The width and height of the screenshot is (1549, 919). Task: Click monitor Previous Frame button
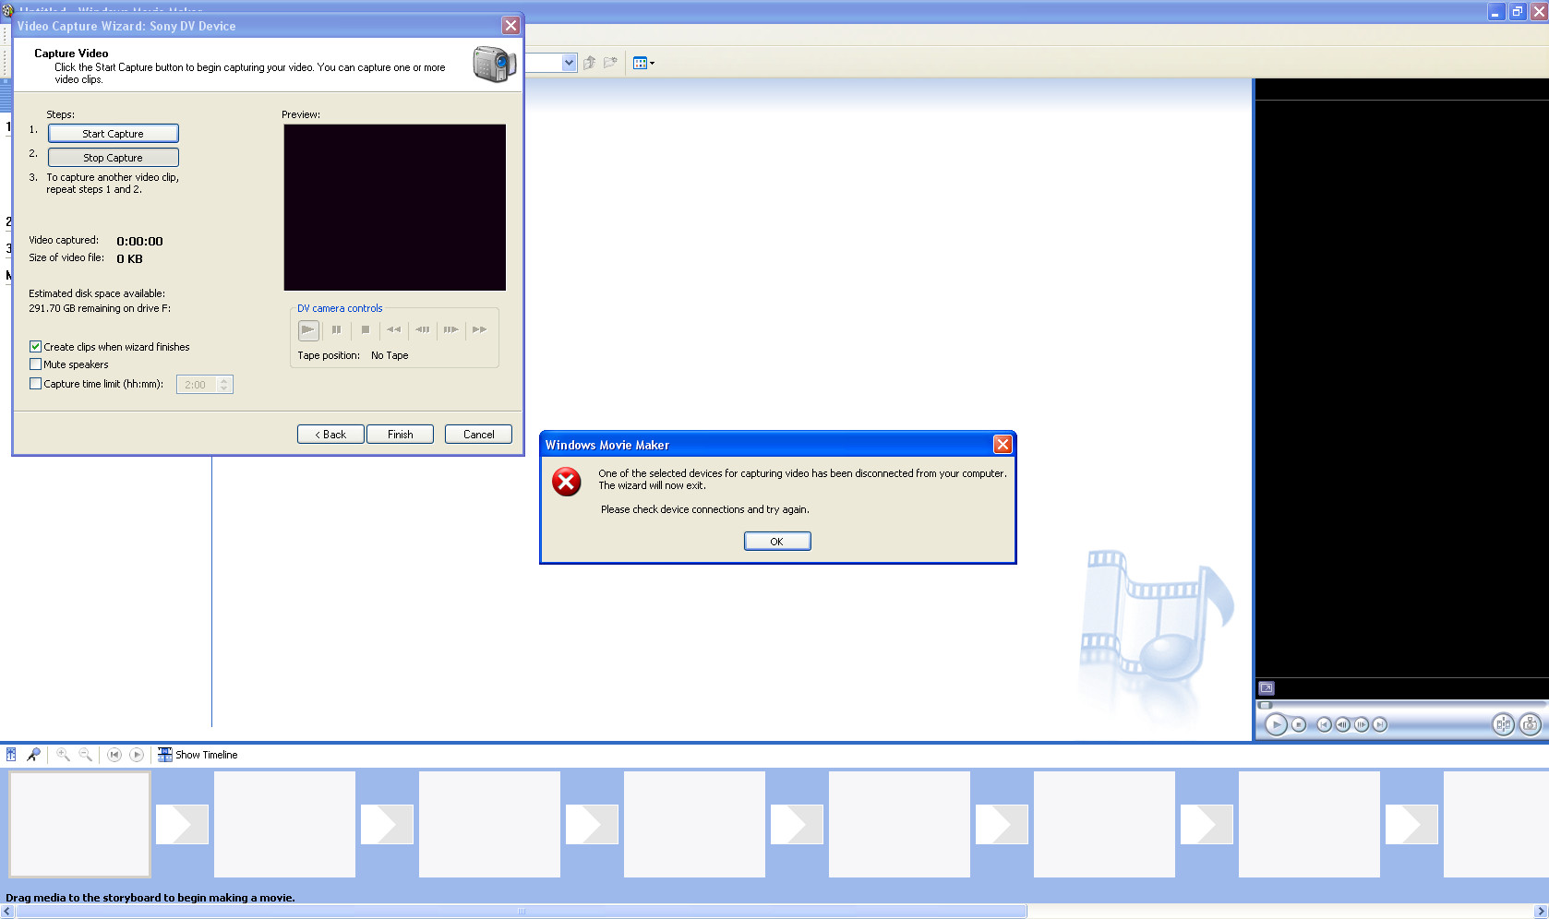(x=1342, y=724)
